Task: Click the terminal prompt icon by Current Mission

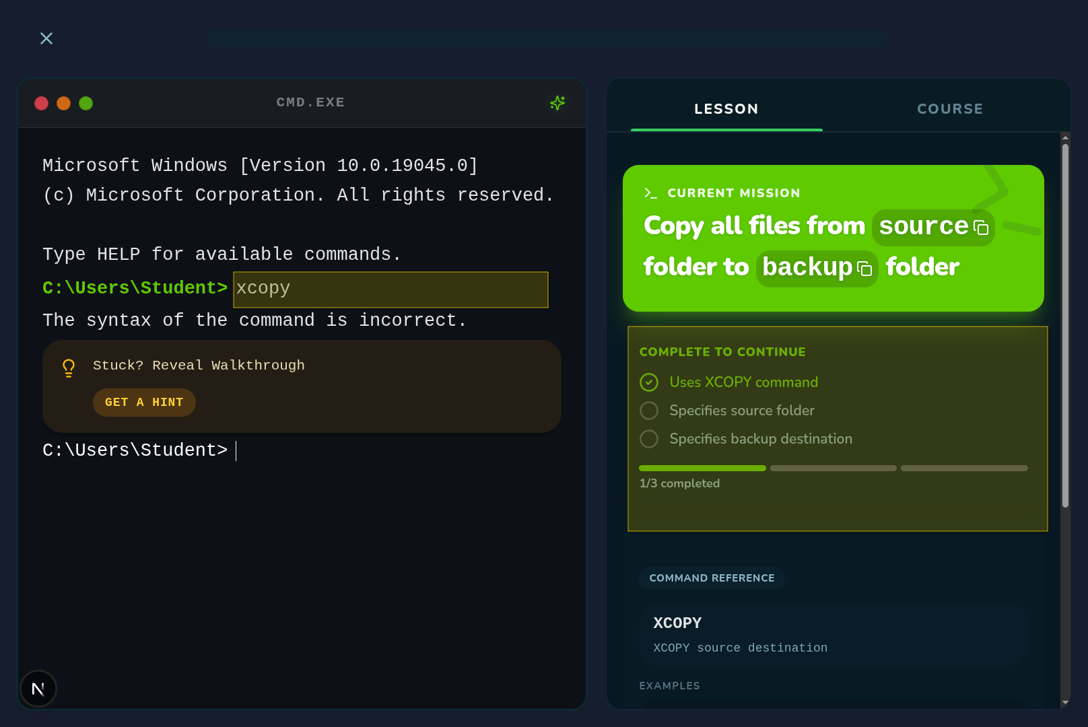Action: [650, 193]
